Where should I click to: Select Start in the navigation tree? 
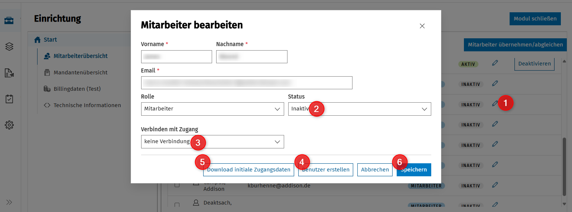coord(50,39)
